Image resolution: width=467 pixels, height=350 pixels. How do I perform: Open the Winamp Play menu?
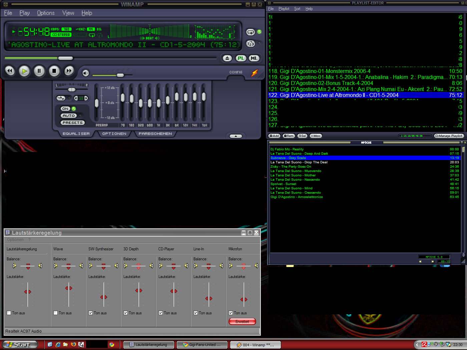pos(25,13)
